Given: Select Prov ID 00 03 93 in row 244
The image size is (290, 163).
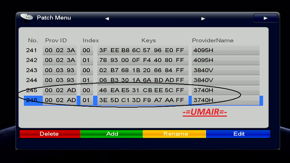Looking at the screenshot, I should click(x=59, y=80).
